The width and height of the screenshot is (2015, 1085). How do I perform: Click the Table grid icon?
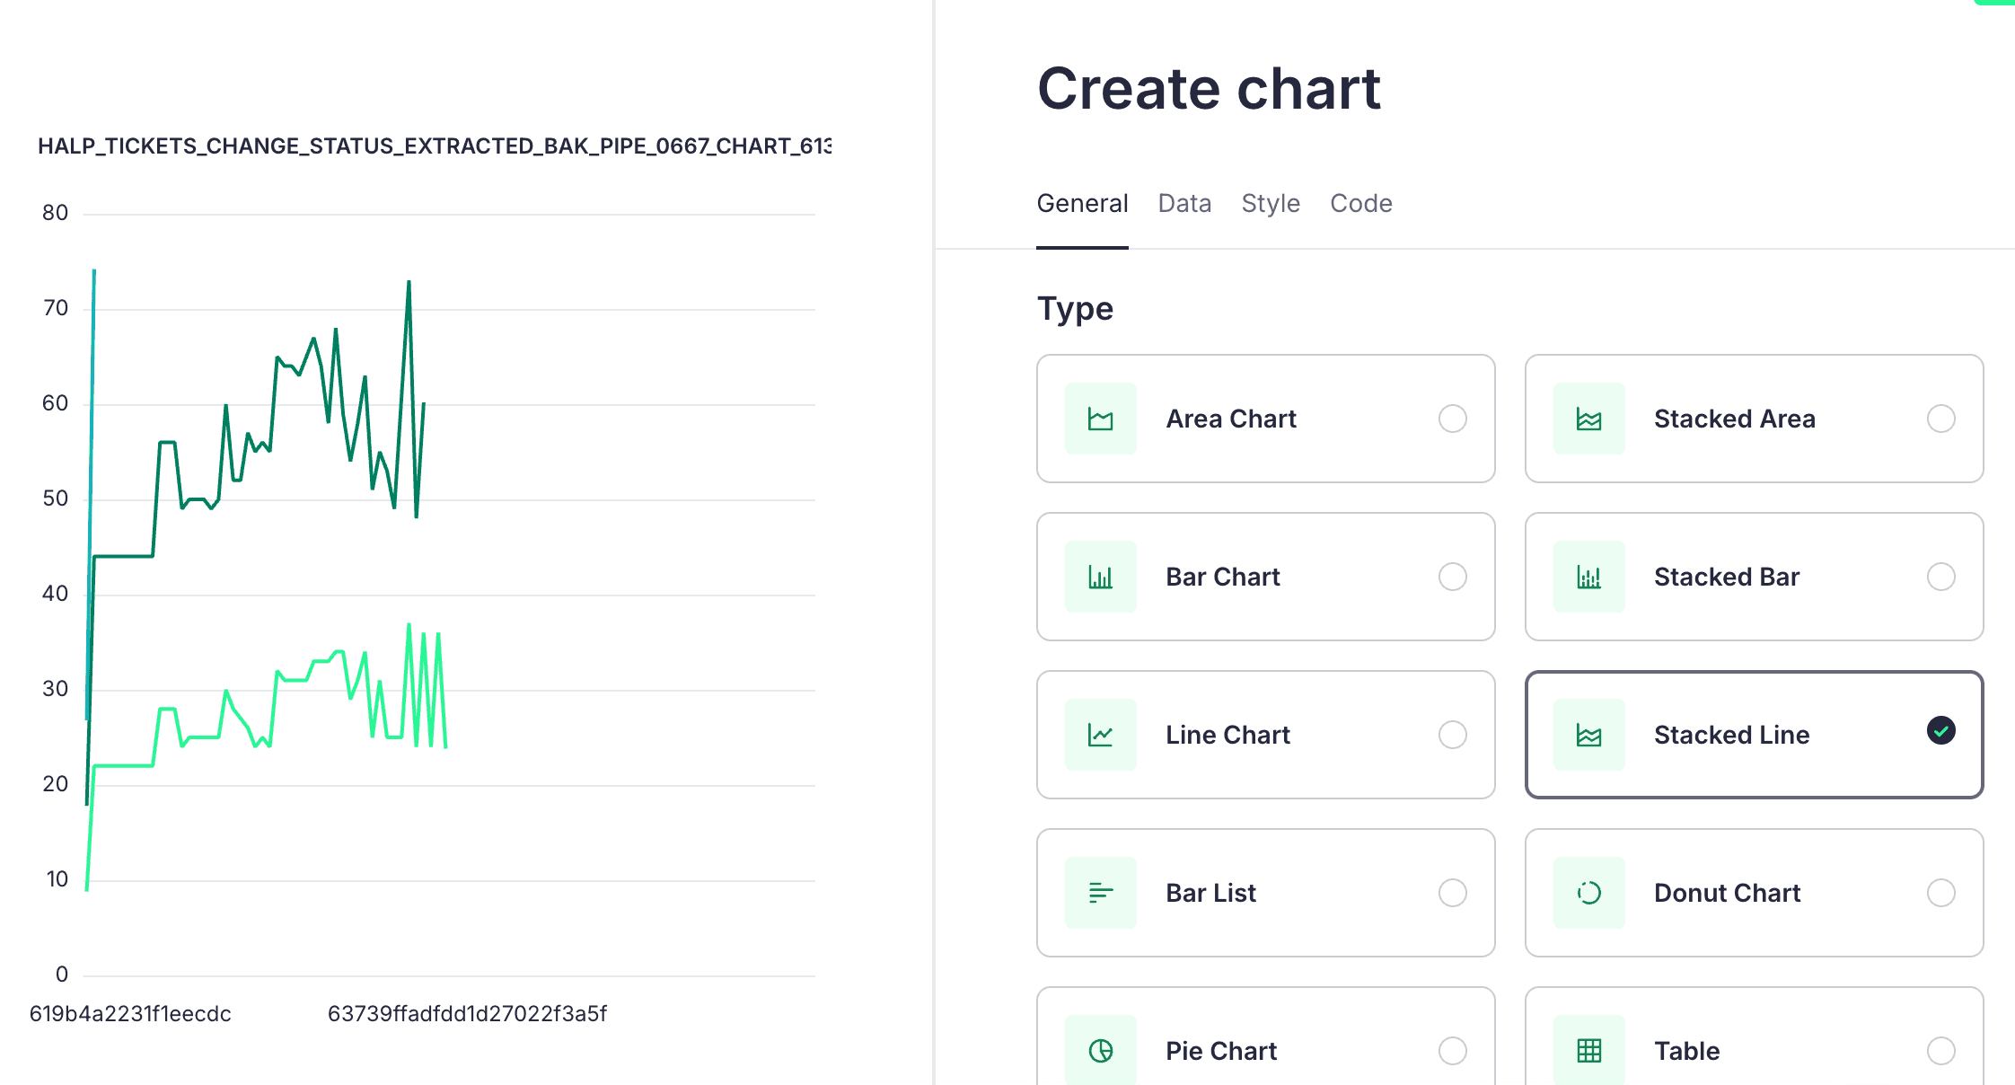tap(1588, 1050)
